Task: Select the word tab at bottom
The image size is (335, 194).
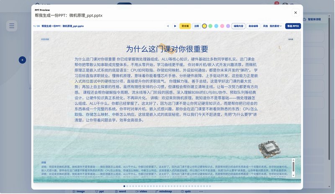Action: 121,191
